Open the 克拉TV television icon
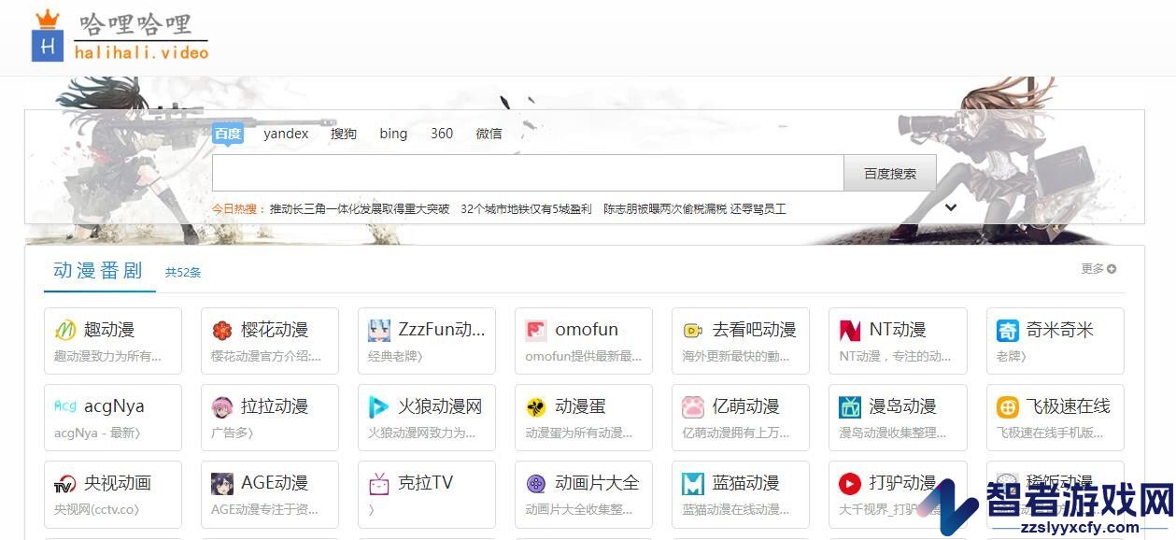This screenshot has width=1176, height=540. tap(379, 483)
